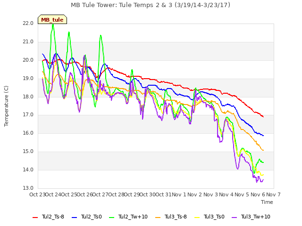
Task: Select the Tul2_Tw+10 legend label
Action: (x=133, y=217)
